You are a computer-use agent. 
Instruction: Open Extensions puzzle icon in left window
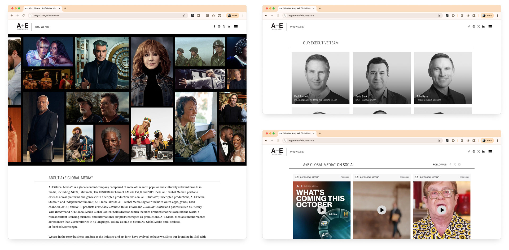(199, 16)
